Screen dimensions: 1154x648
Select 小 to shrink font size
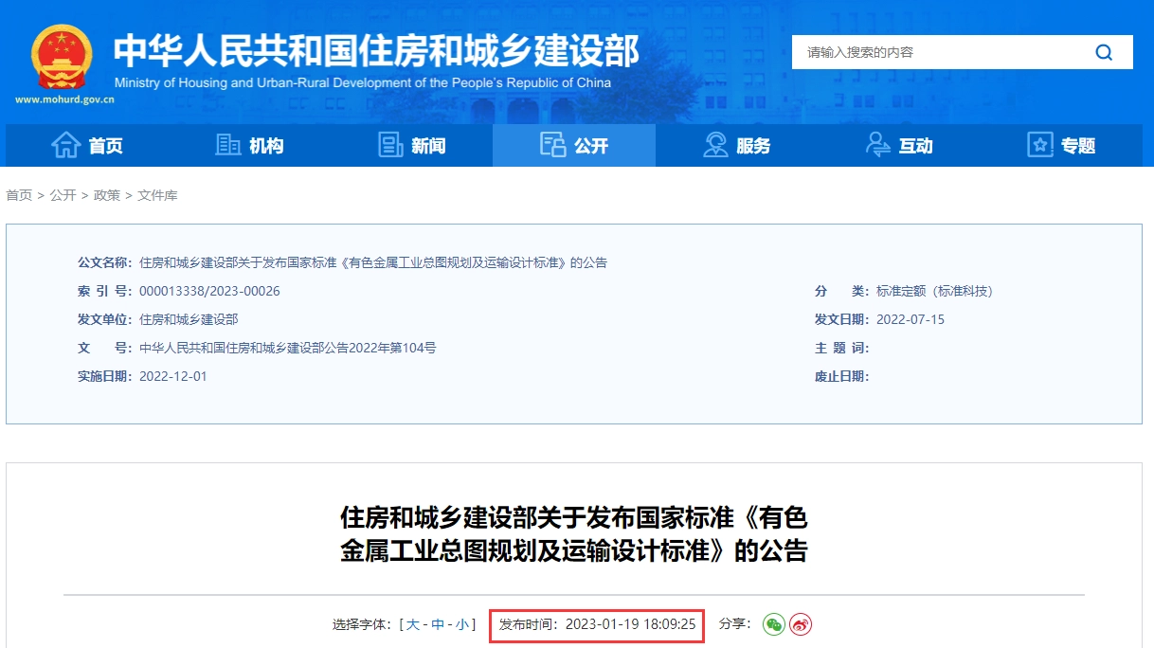tap(462, 624)
